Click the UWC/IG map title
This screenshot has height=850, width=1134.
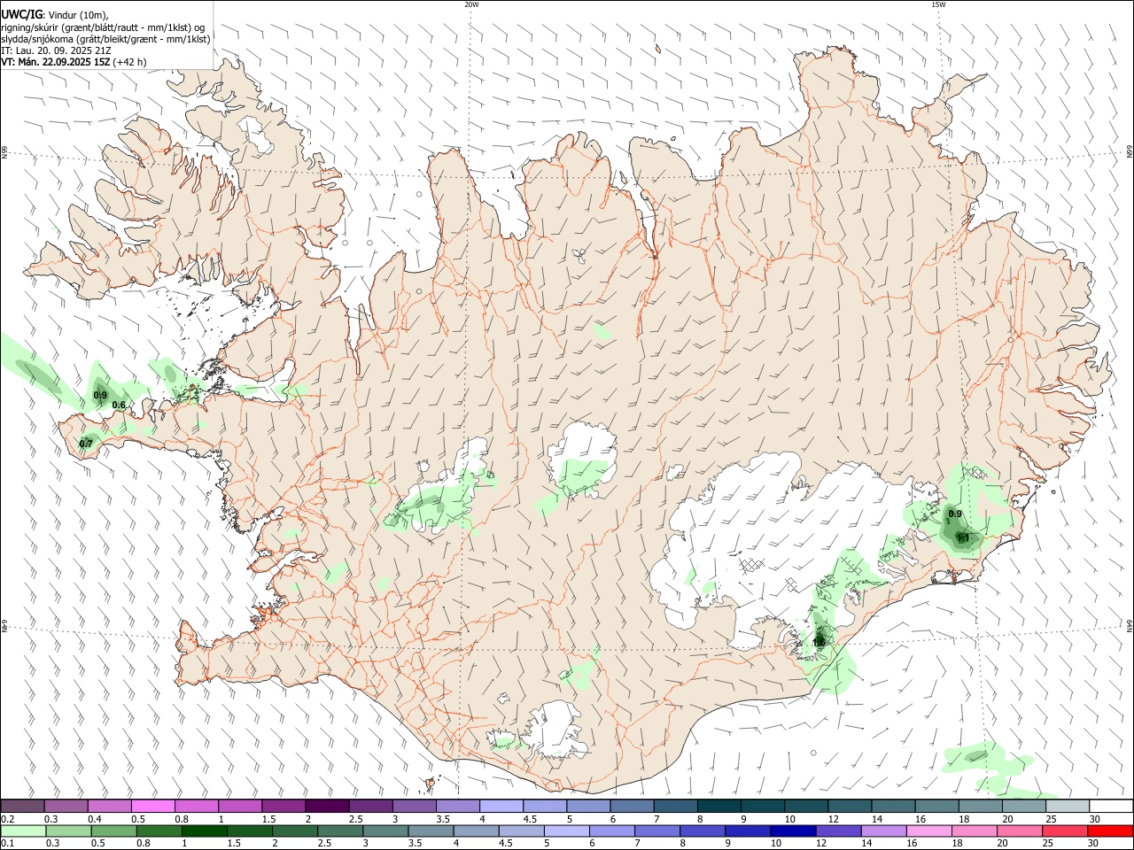(21, 13)
